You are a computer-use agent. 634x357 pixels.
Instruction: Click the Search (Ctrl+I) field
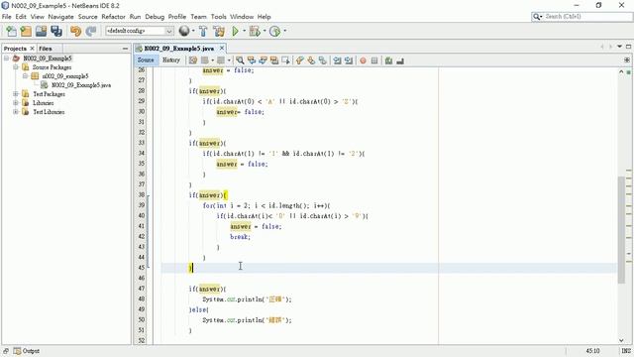tap(581, 17)
